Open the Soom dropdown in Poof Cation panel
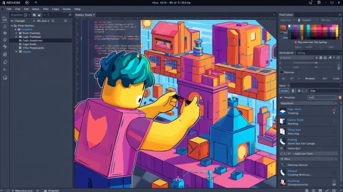Screen dimensions: 343x192 pyautogui.click(x=310, y=20)
